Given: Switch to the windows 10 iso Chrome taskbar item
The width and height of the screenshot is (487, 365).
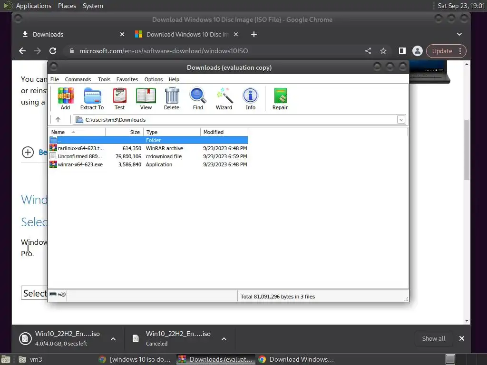Looking at the screenshot, I should (135, 359).
